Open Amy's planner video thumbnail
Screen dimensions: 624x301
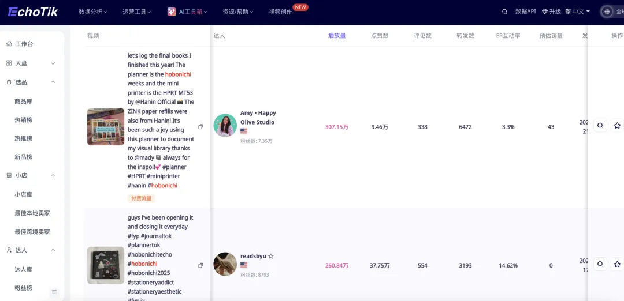point(106,127)
